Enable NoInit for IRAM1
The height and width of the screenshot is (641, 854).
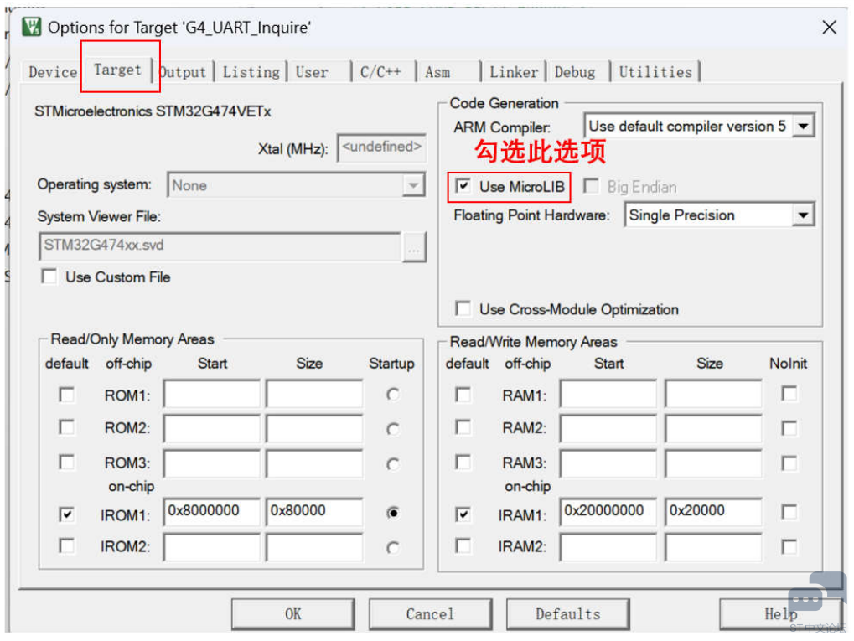(789, 512)
